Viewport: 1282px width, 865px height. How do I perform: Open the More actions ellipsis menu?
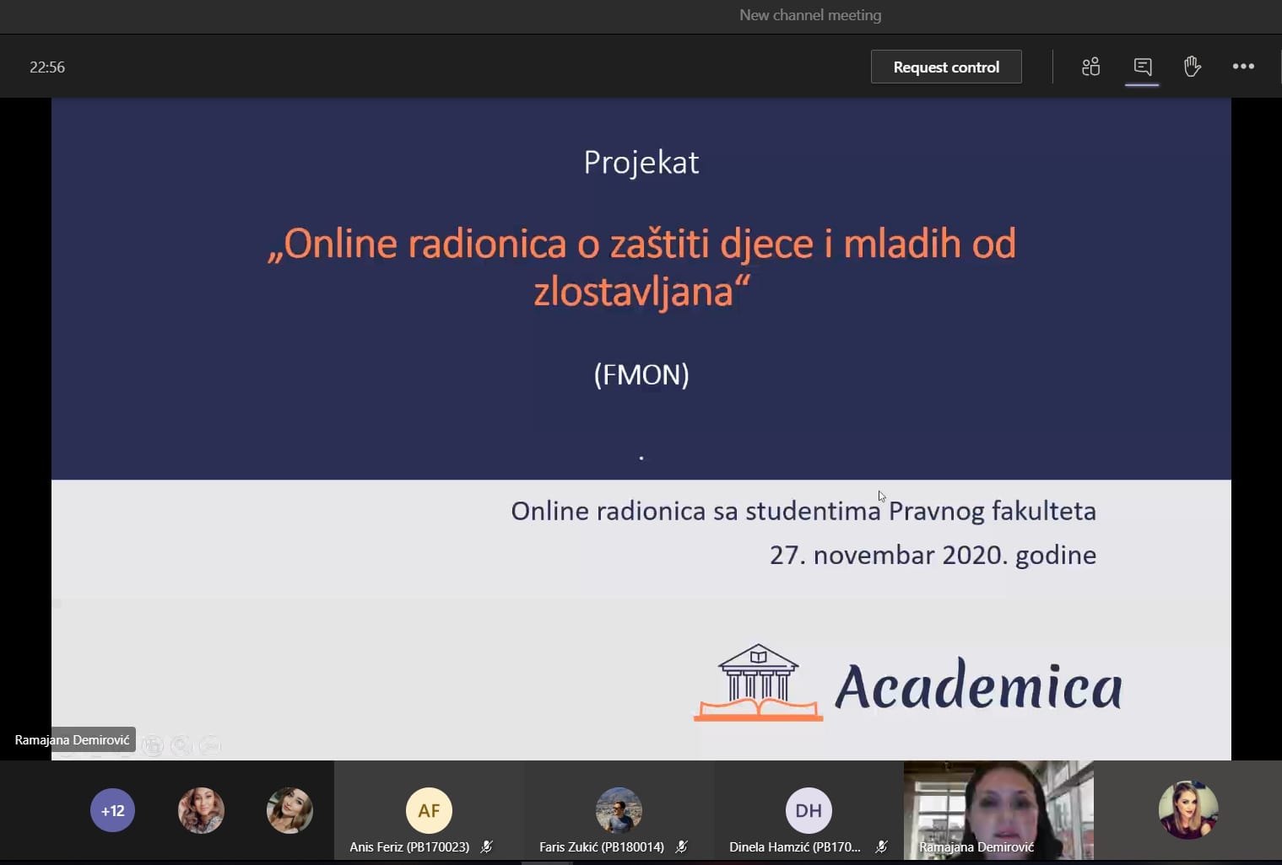click(x=1242, y=67)
